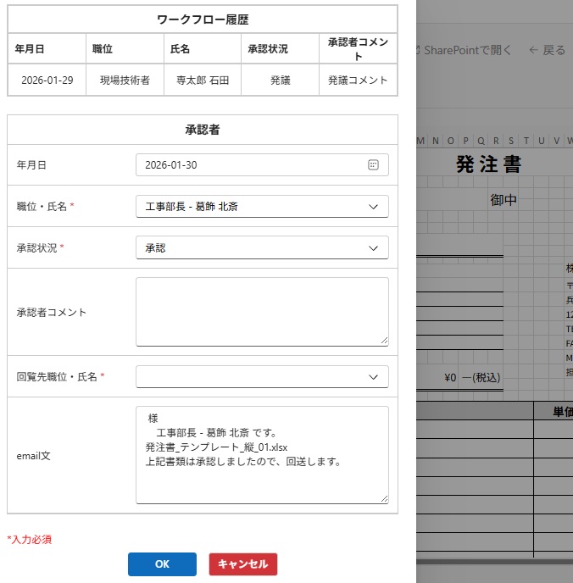Image resolution: width=573 pixels, height=583 pixels.
Task: Grab the resize handle of 承認者コメント box
Action: [x=384, y=341]
